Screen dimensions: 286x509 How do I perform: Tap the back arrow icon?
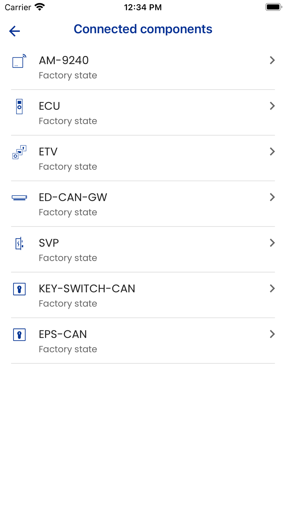(x=15, y=31)
